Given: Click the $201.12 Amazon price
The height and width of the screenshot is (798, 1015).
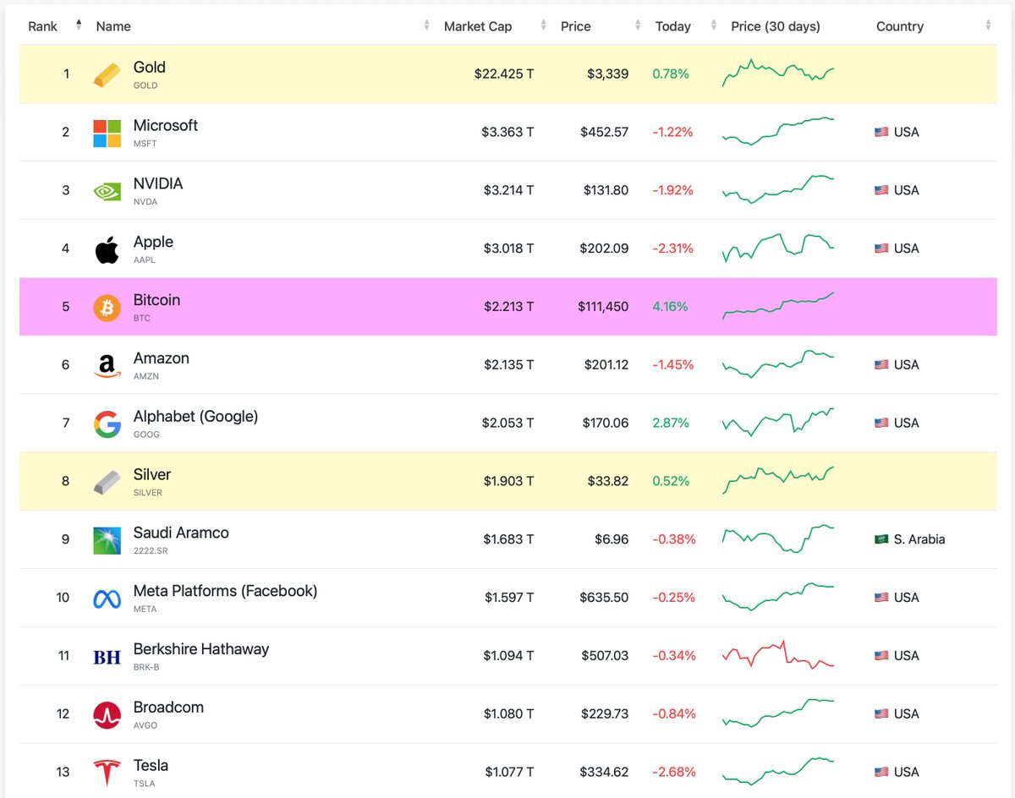Looking at the screenshot, I should tap(606, 365).
